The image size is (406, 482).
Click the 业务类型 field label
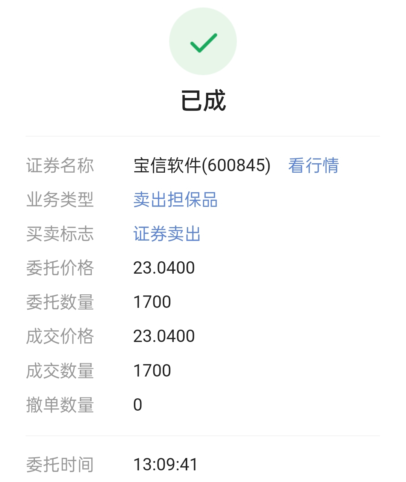60,200
